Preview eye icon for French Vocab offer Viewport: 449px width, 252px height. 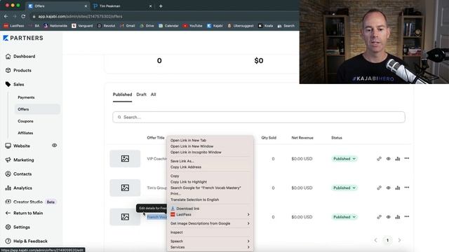388,217
